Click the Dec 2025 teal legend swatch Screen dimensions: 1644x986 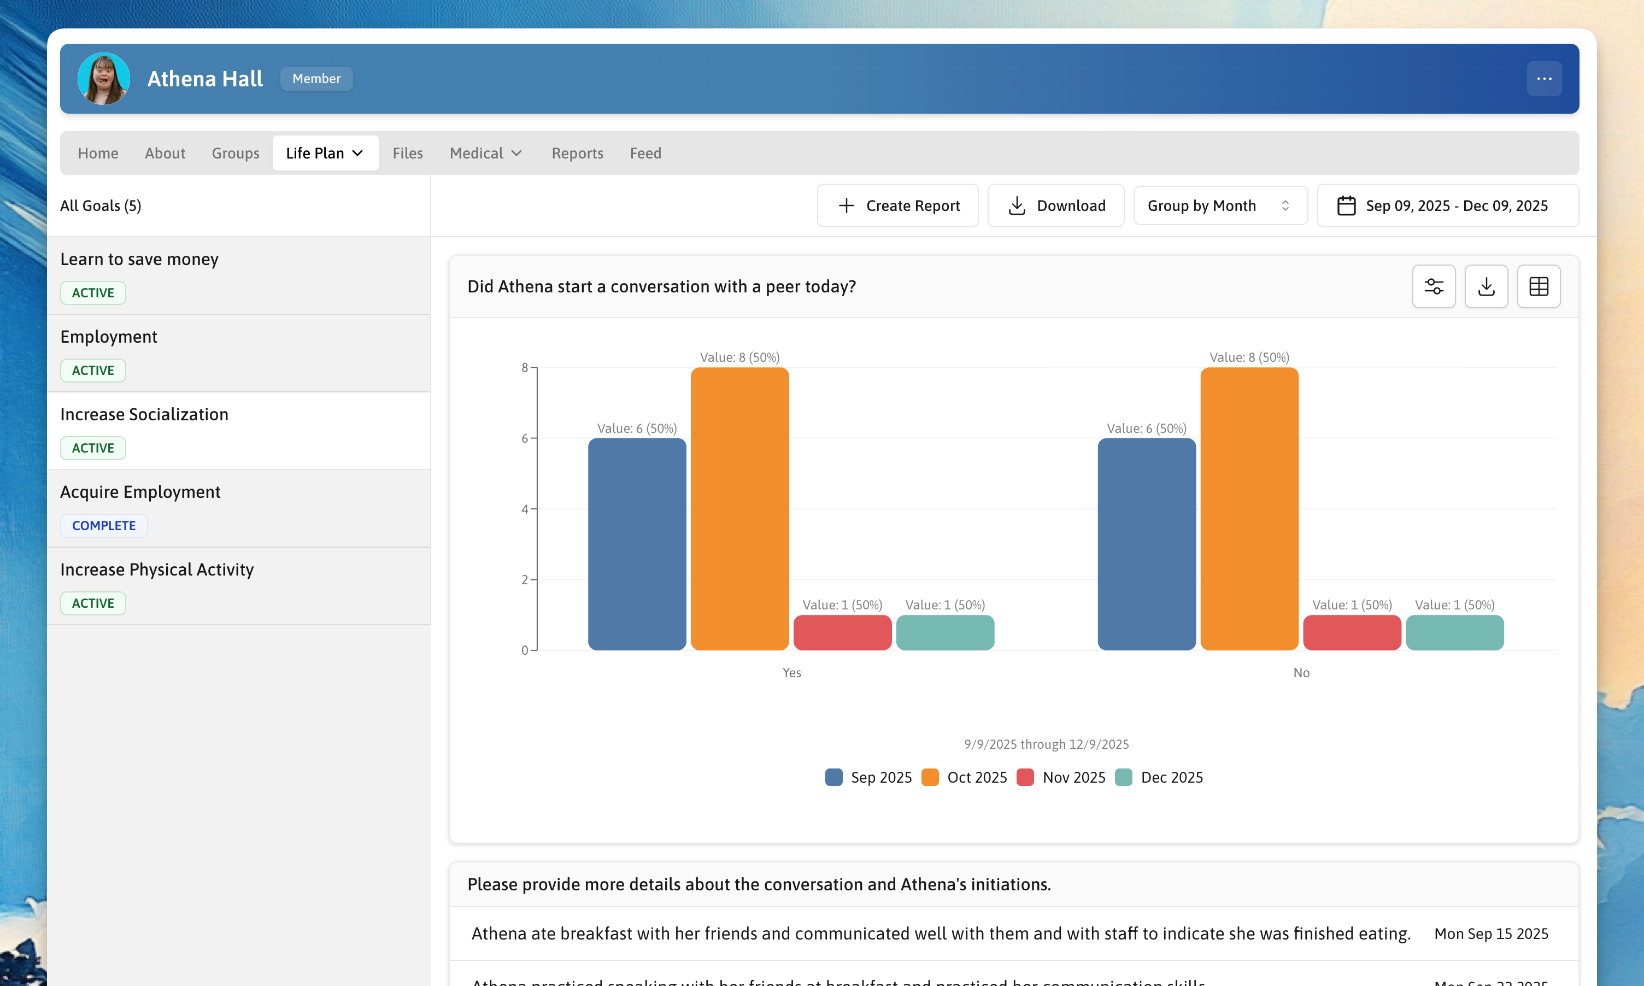coord(1123,777)
